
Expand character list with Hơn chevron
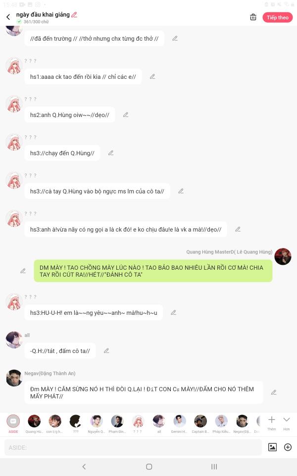[x=287, y=423]
